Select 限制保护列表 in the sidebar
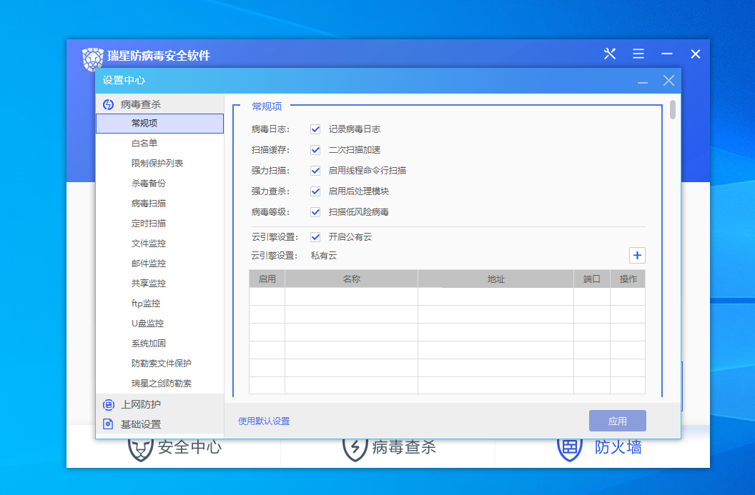The height and width of the screenshot is (495, 755). (160, 163)
